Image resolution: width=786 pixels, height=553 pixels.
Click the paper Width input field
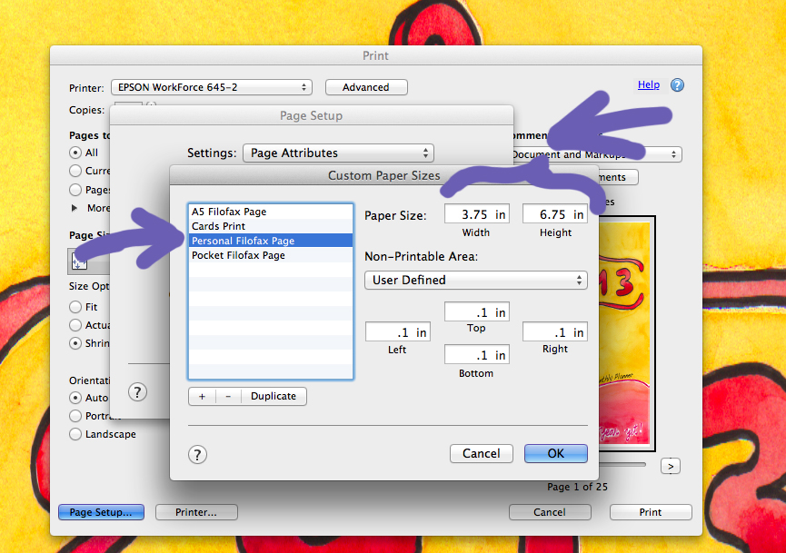(475, 215)
